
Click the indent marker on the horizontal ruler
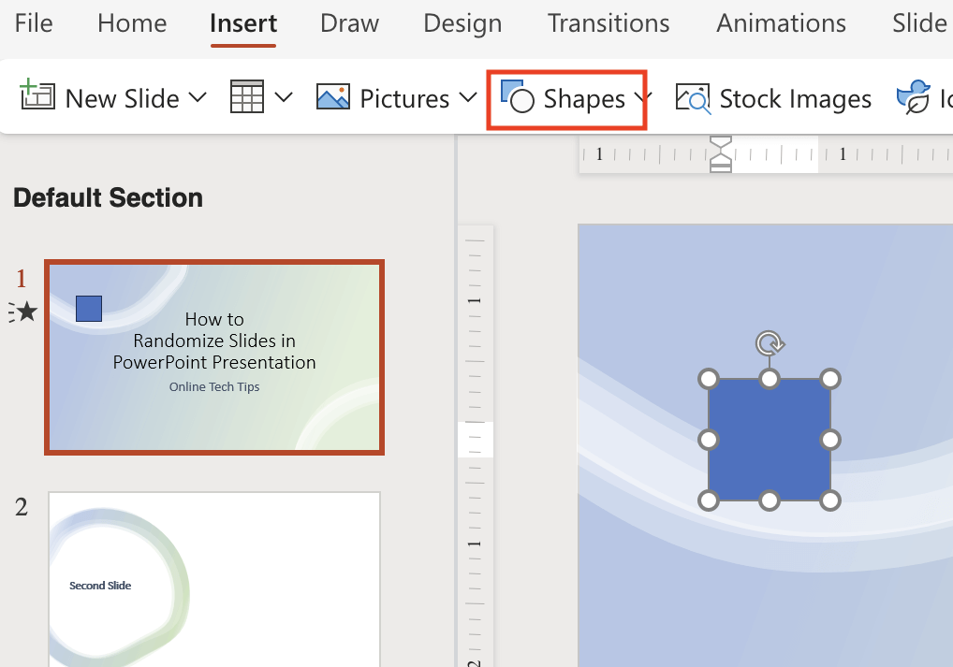[x=720, y=154]
